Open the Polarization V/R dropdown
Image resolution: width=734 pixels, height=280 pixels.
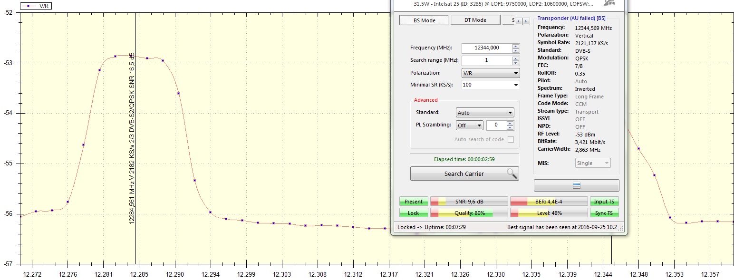pos(491,73)
